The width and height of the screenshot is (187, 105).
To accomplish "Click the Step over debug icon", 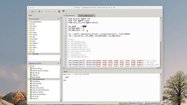I will point(46,11).
